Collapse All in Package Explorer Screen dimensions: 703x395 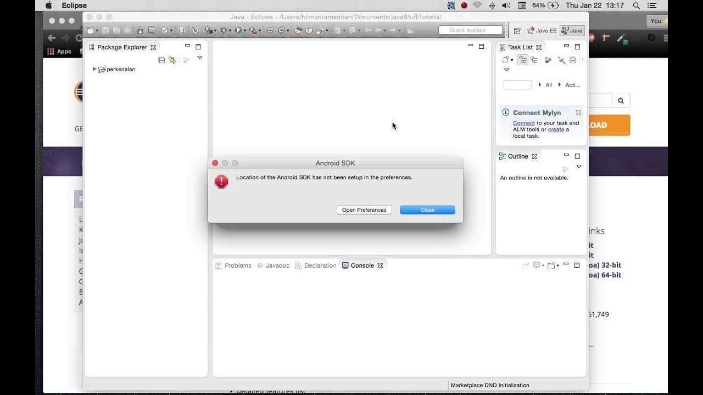tap(161, 60)
